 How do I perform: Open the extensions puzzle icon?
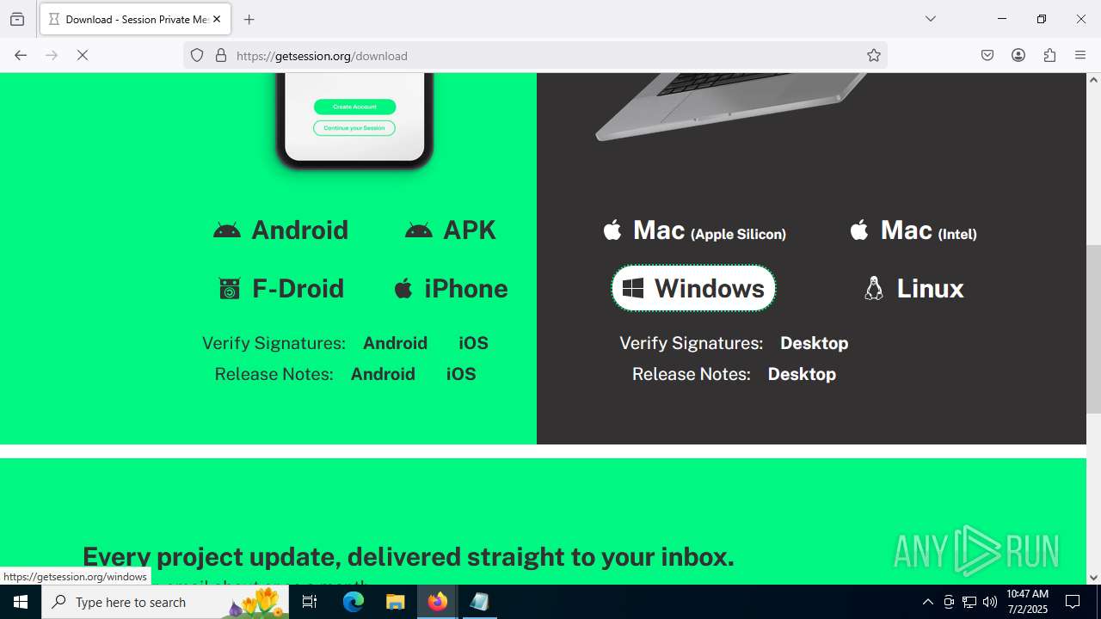coord(1049,55)
